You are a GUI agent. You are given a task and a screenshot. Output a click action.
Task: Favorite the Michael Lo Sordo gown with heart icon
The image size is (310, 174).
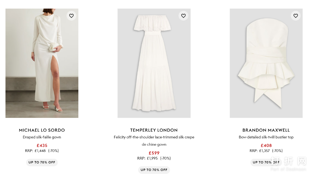pos(71,16)
